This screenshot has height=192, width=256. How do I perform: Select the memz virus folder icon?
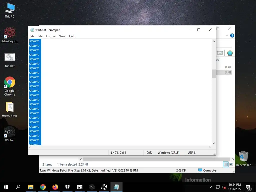[10, 109]
